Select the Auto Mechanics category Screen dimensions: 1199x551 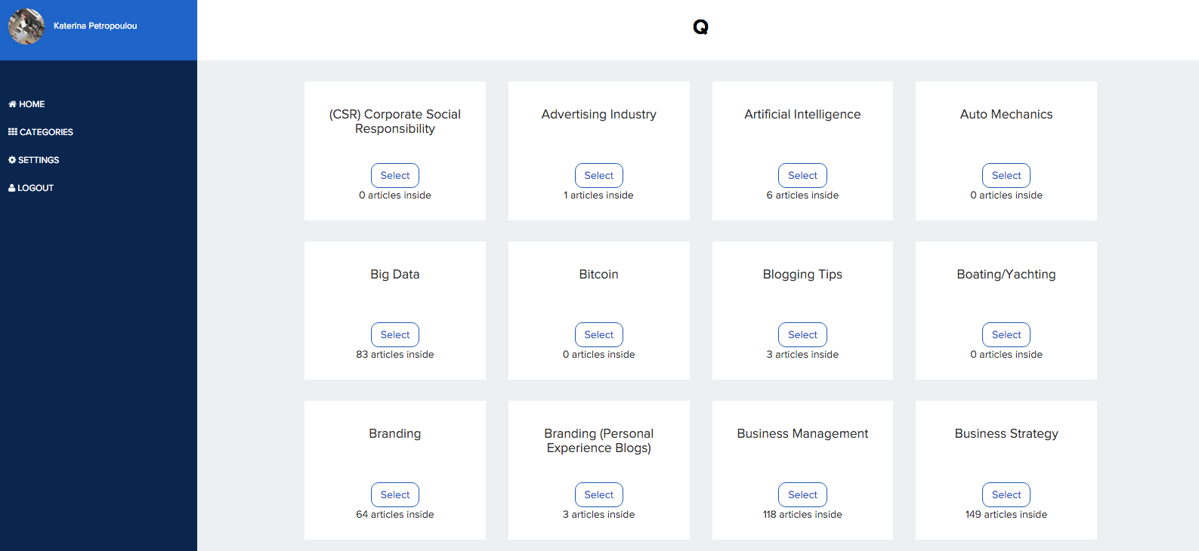pos(1006,175)
